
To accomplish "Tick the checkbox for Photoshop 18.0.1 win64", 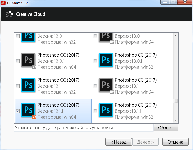I will click(18, 61).
